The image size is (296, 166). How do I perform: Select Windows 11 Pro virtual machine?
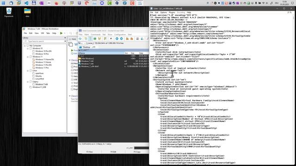tap(42, 68)
